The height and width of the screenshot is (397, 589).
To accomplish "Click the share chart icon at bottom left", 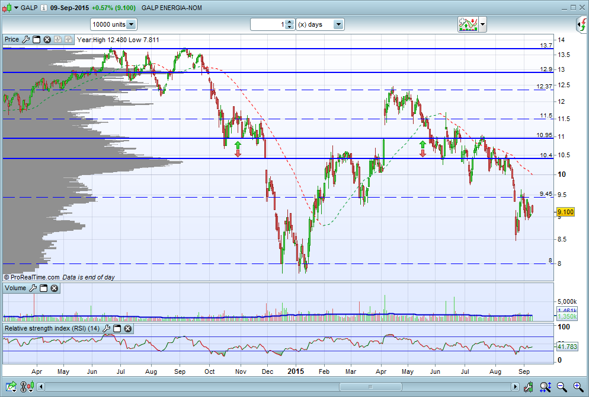I will pyautogui.click(x=11, y=387).
